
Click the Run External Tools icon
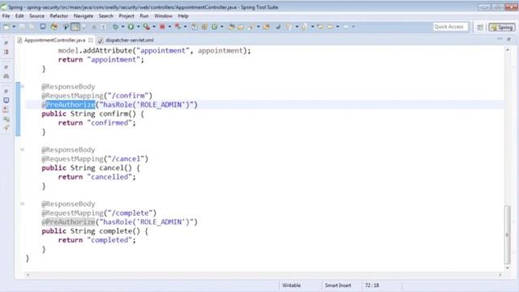coord(146,27)
